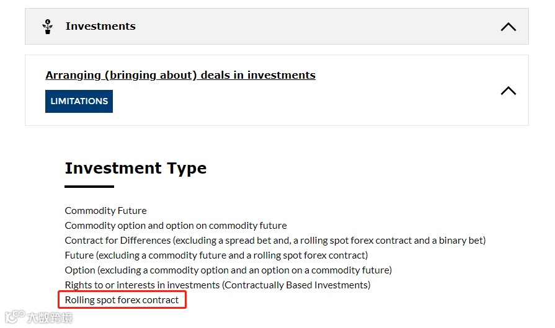The image size is (555, 328).
Task: Click the watermark logo icon at bottom-left
Action: [x=14, y=317]
